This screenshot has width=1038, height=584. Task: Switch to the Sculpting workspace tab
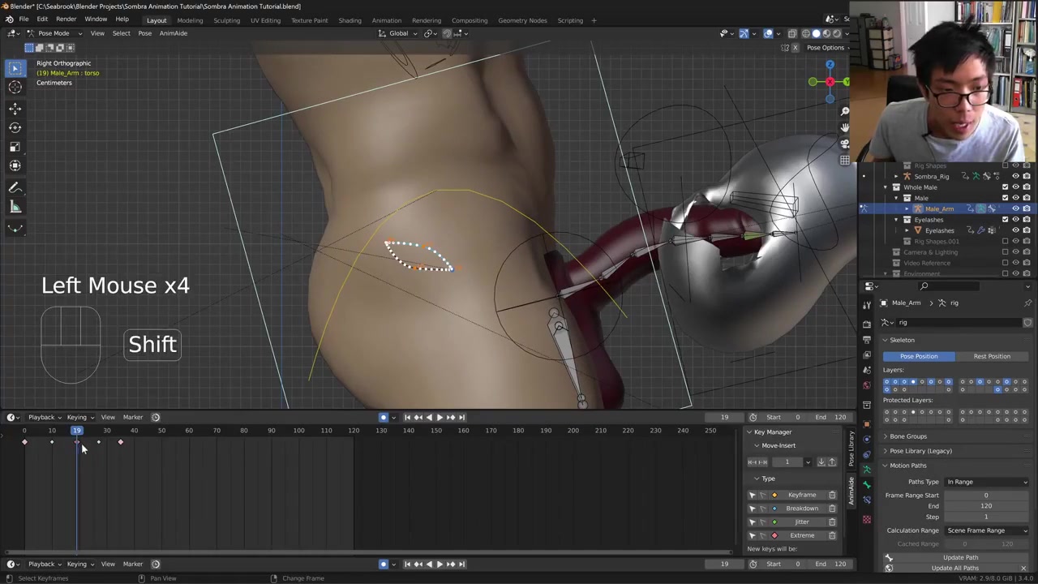[x=226, y=20]
